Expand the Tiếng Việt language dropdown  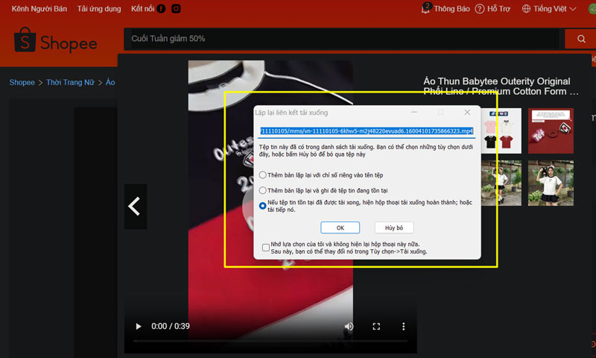[x=573, y=9]
